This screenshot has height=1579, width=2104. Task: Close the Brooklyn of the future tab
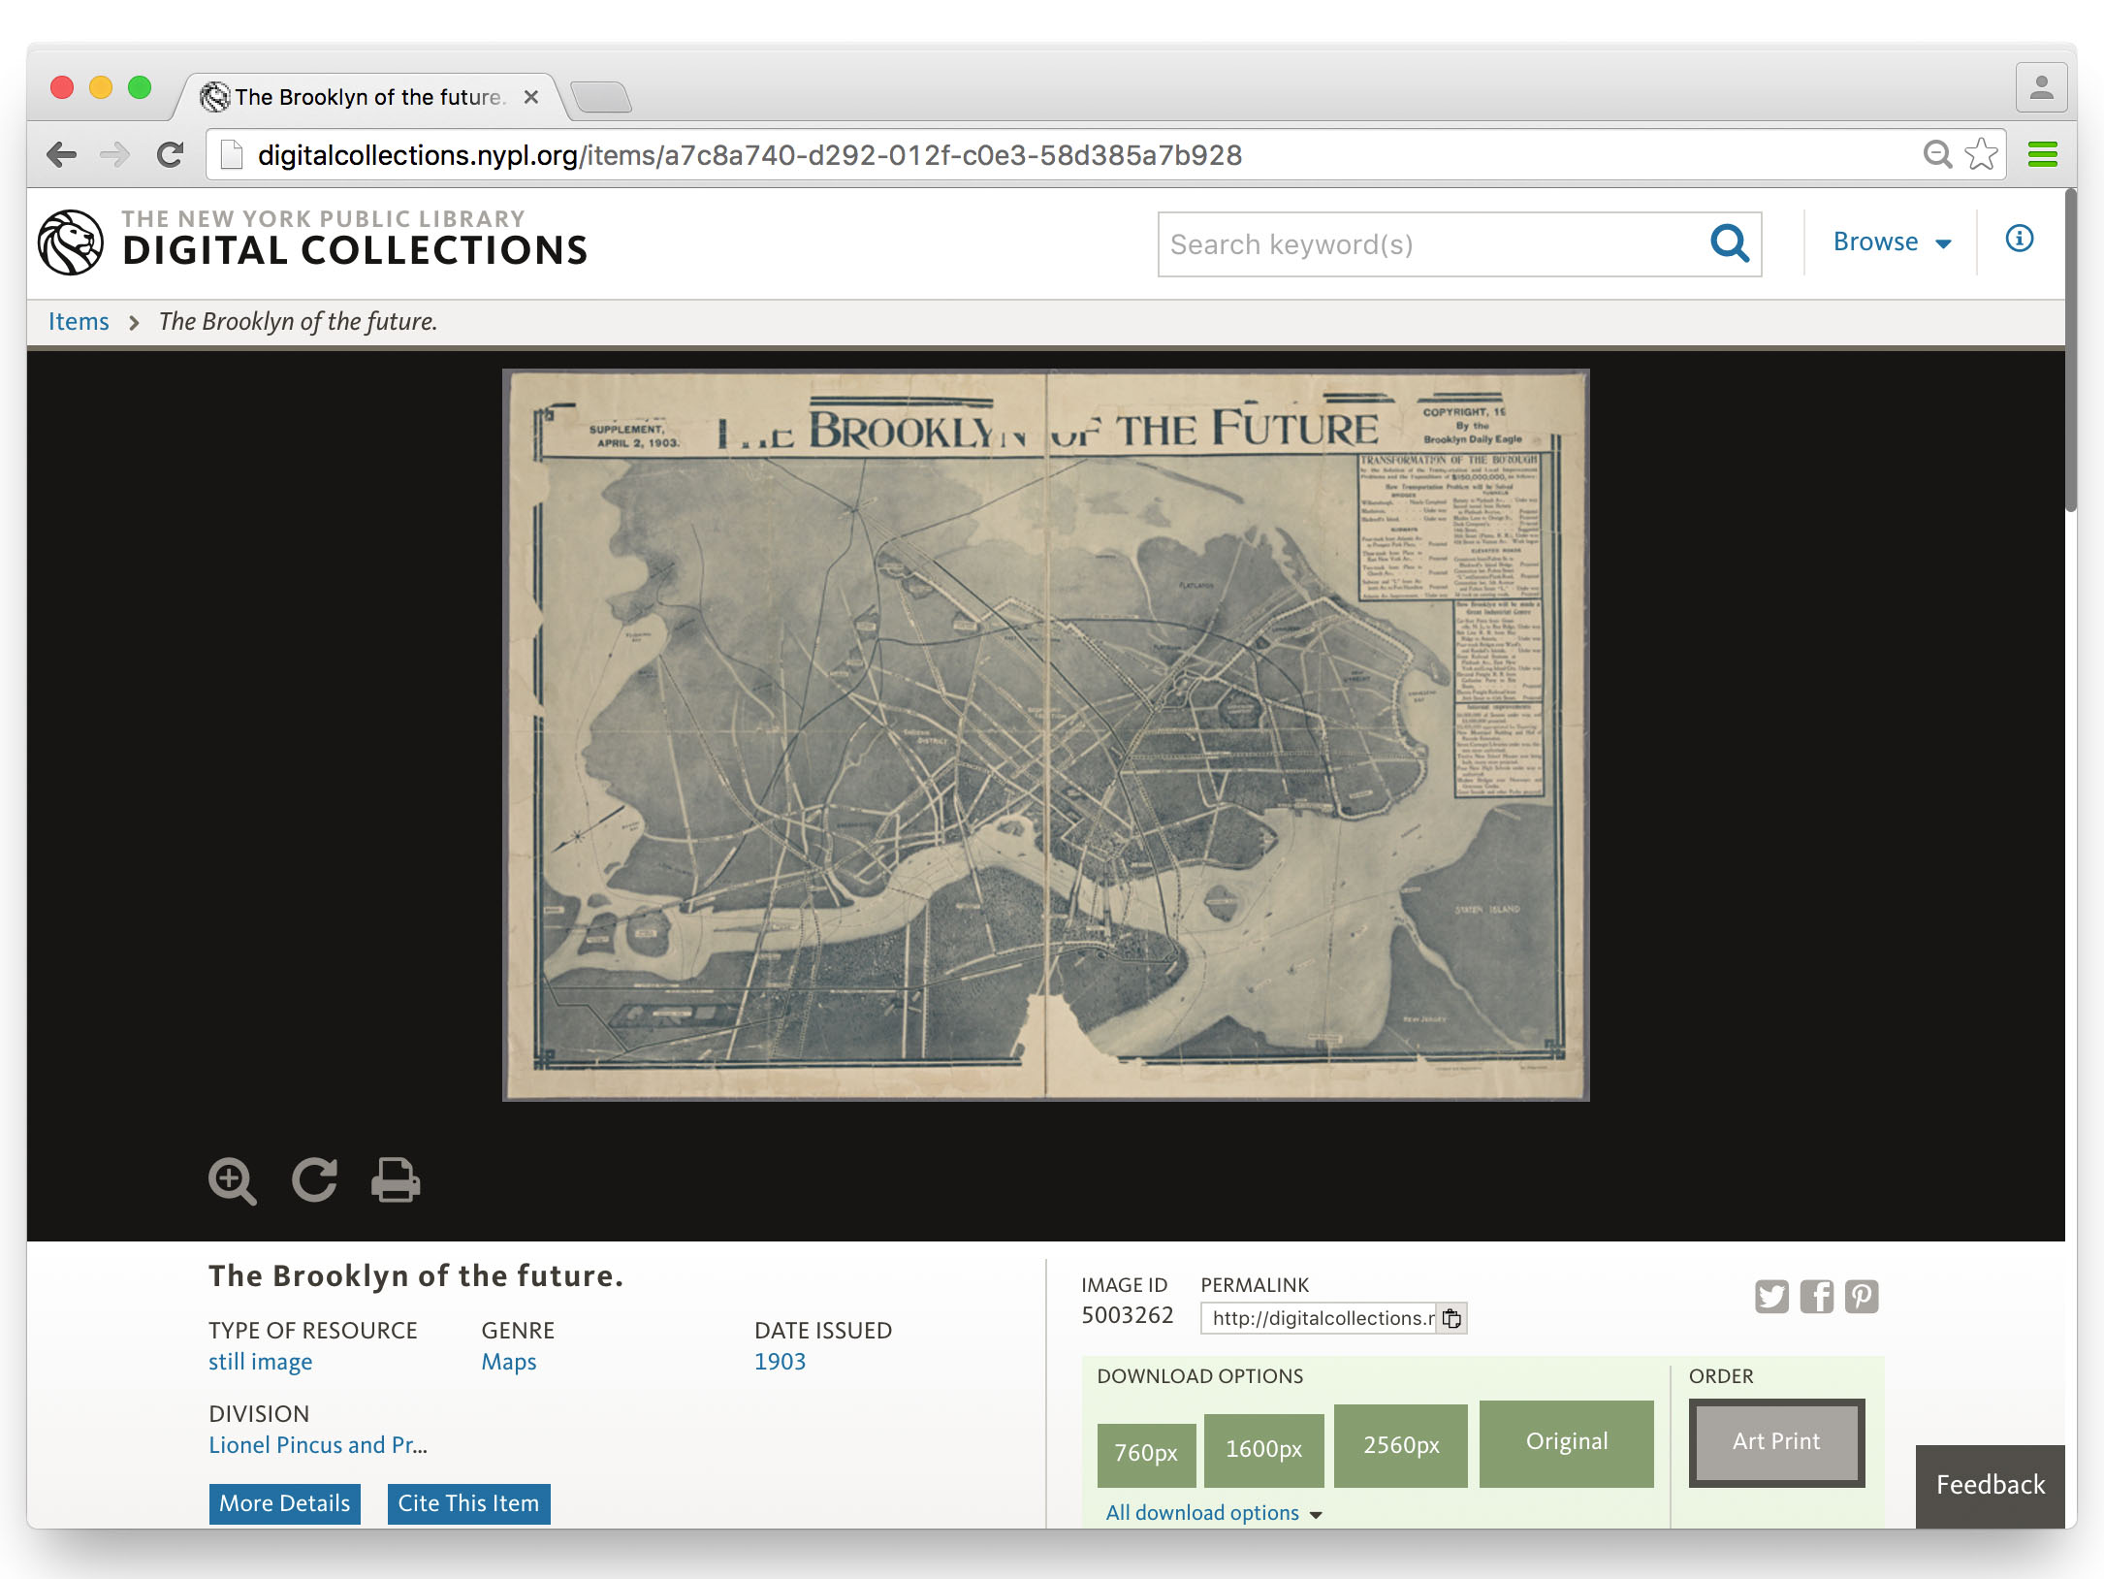(x=531, y=97)
